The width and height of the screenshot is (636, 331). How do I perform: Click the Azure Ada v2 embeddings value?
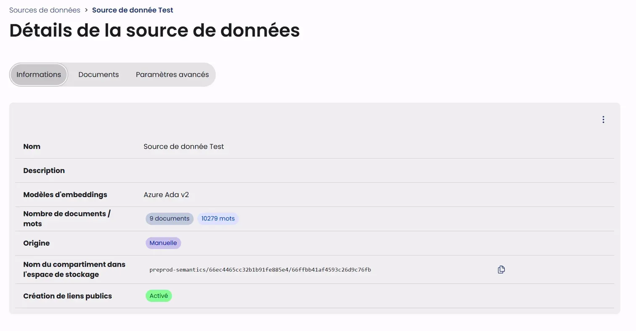(x=166, y=195)
